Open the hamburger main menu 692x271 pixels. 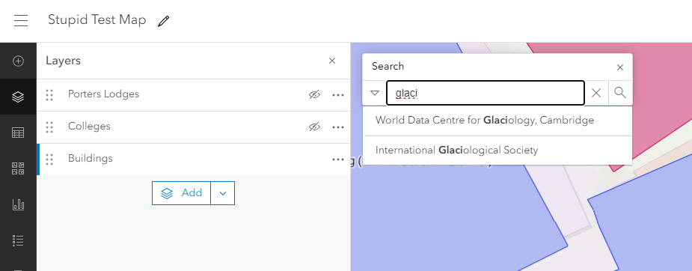point(21,20)
